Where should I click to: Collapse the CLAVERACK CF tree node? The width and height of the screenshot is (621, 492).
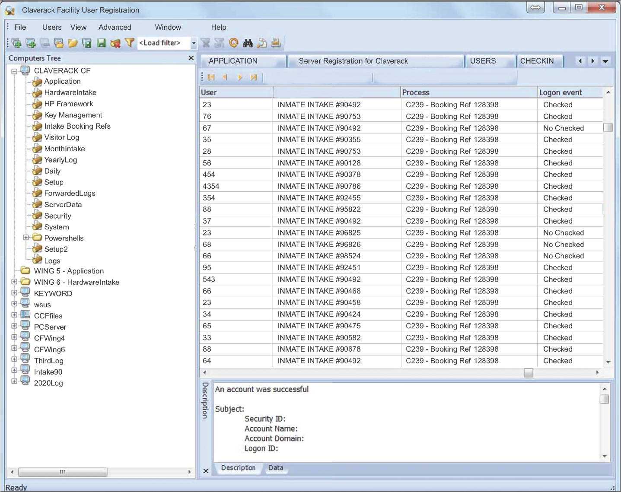(14, 71)
